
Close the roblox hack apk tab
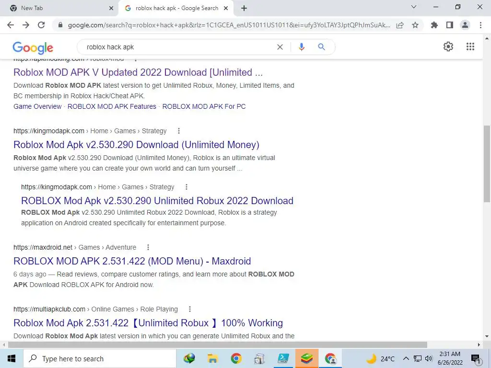tap(226, 9)
